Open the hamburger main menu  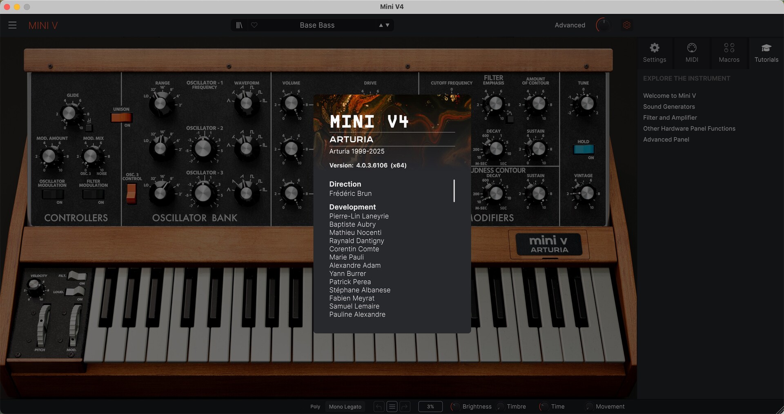(x=12, y=25)
